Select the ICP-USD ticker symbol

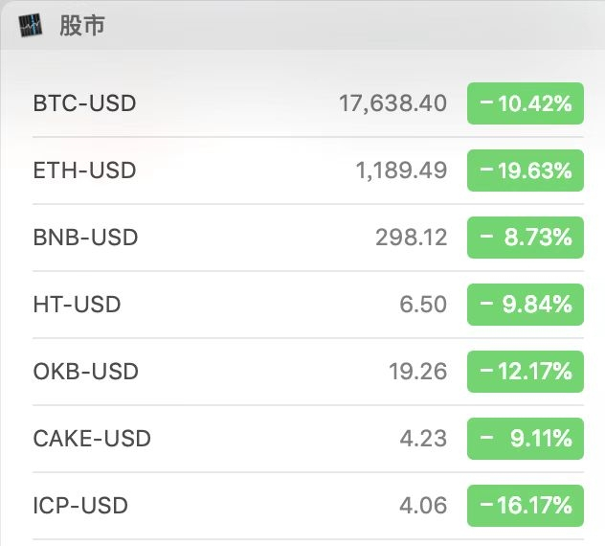[x=80, y=506]
